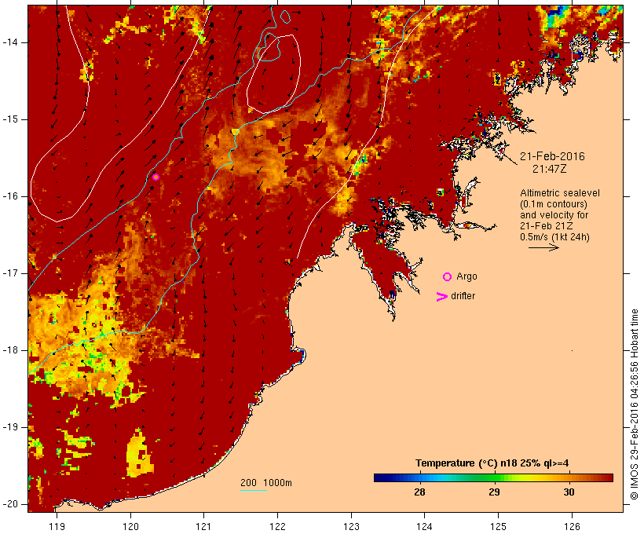Screen dimensions: 644x534
Task: Click the yellow cool patch near 120E 19.5S
Action: point(139,453)
